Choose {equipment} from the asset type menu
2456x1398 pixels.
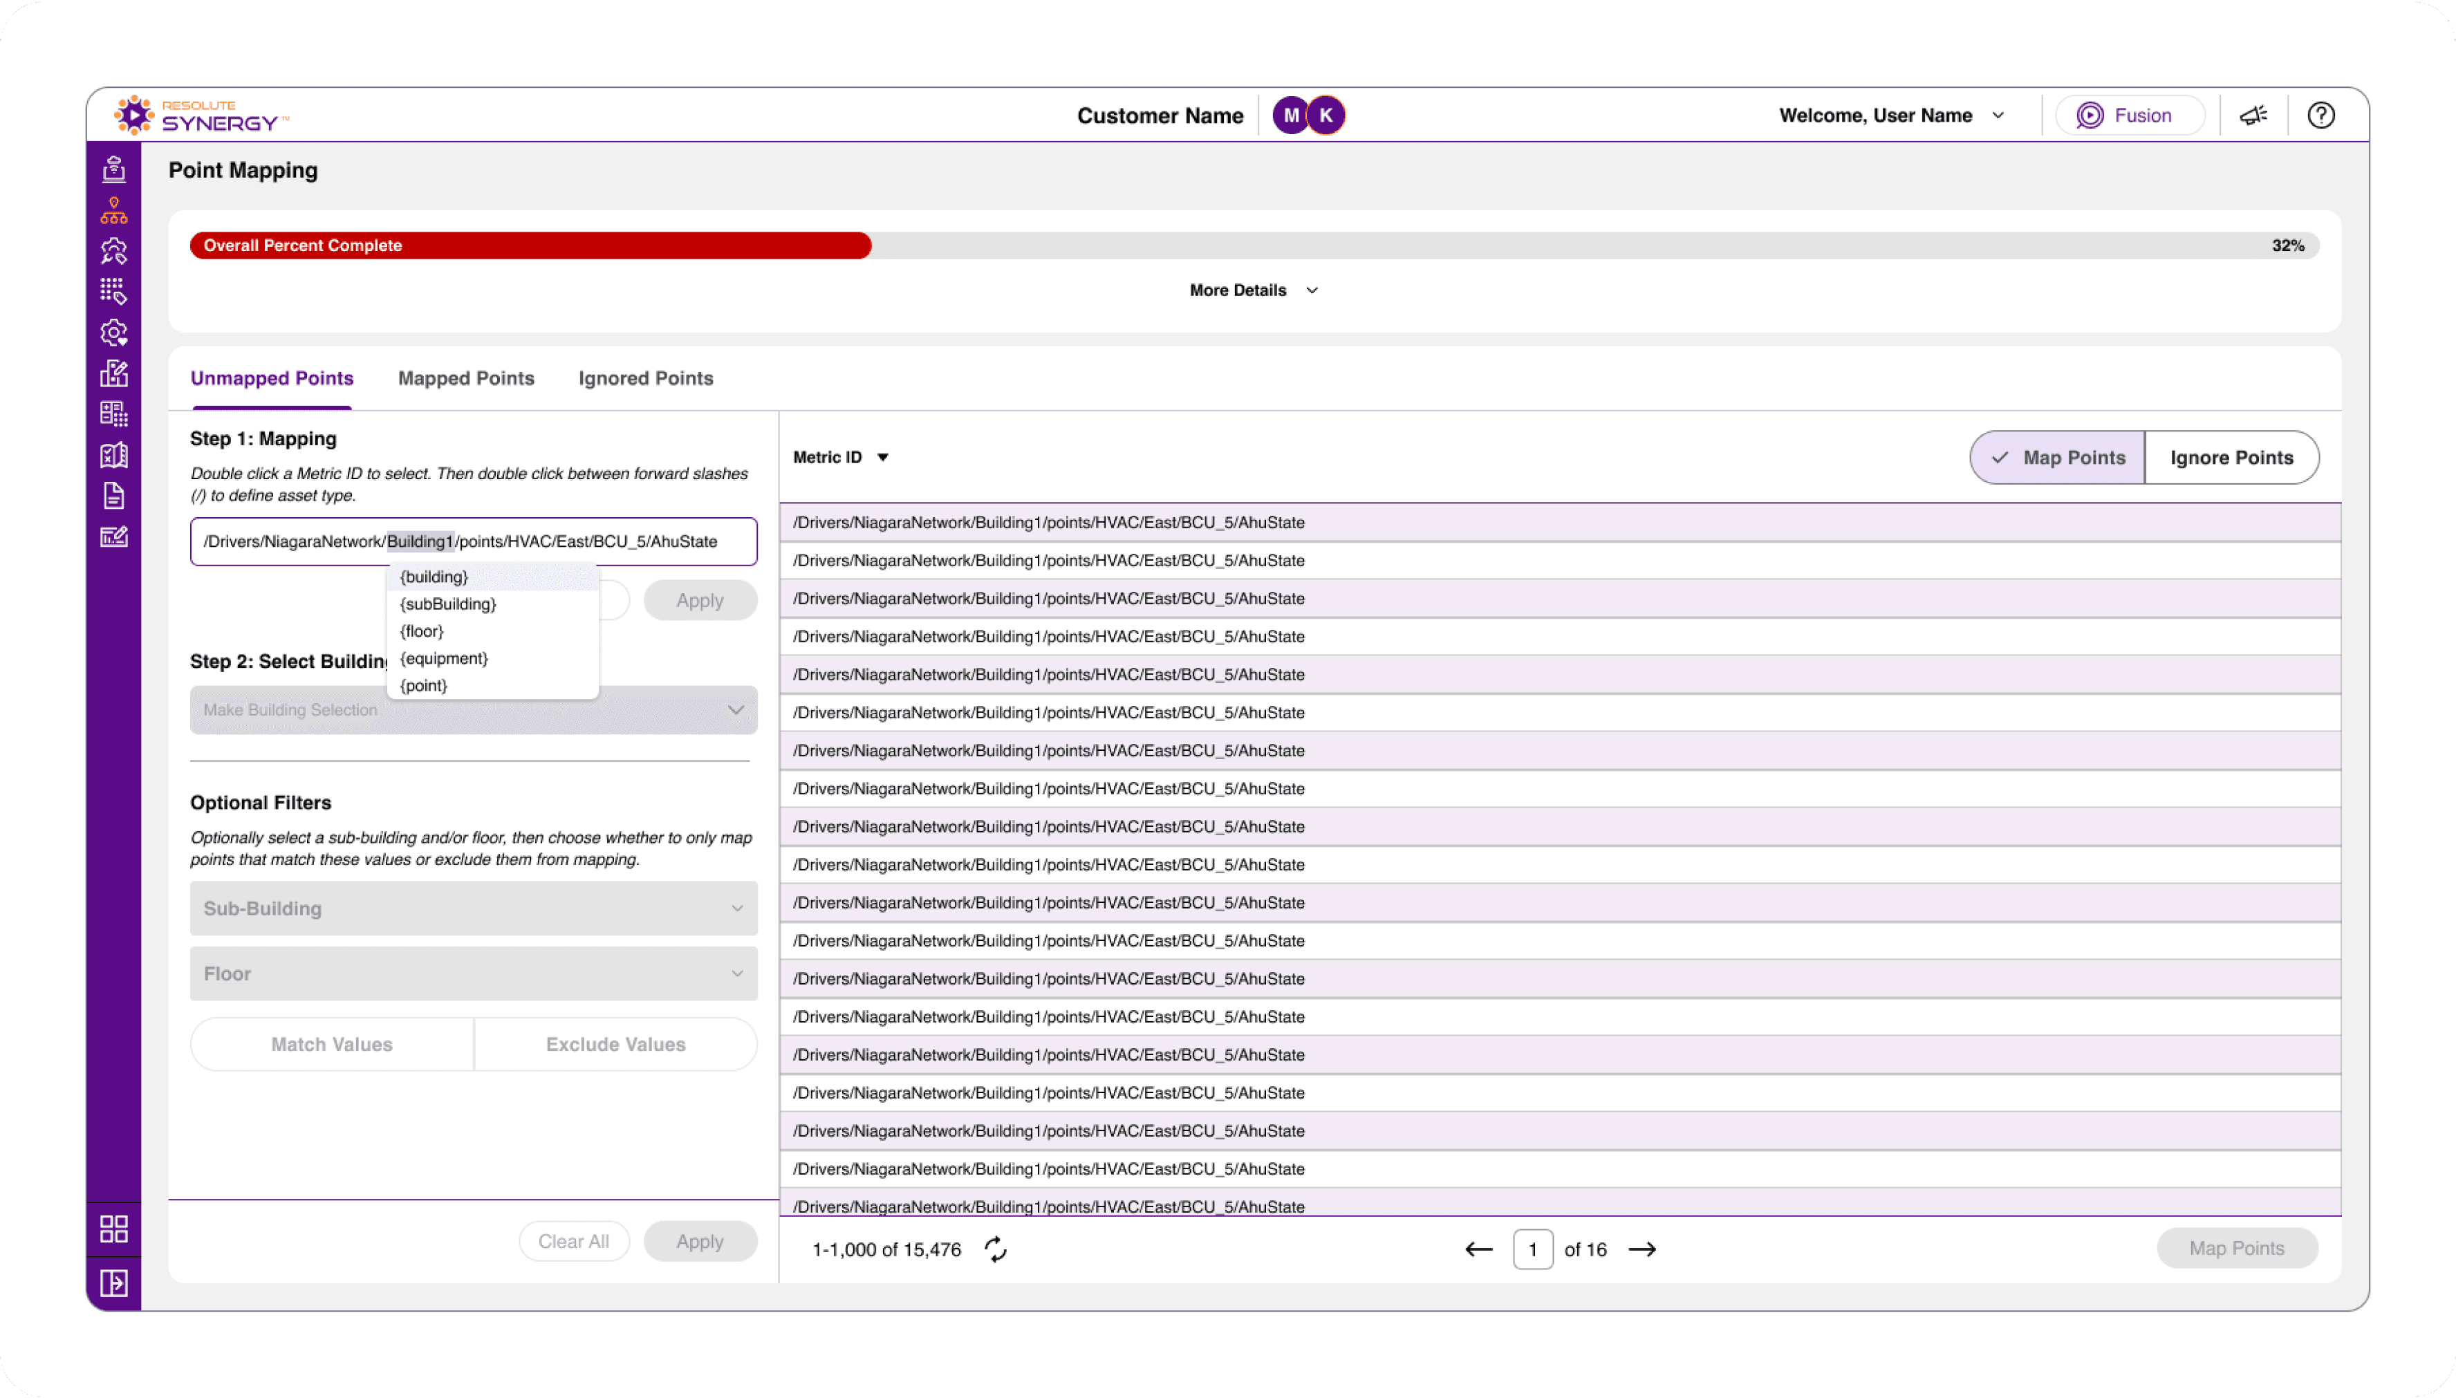pyautogui.click(x=444, y=659)
